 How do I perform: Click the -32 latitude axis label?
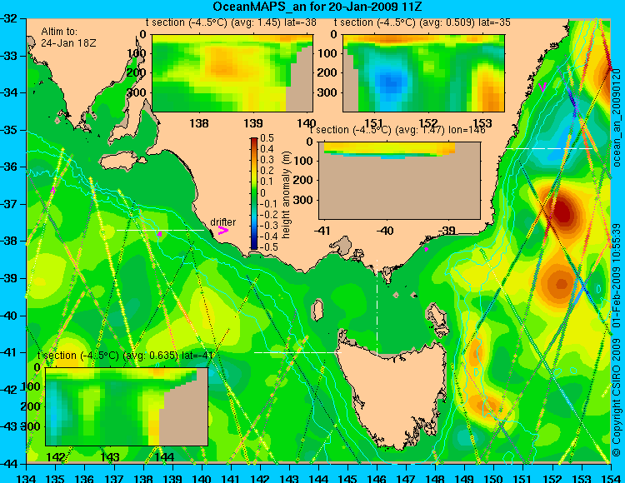pyautogui.click(x=9, y=18)
